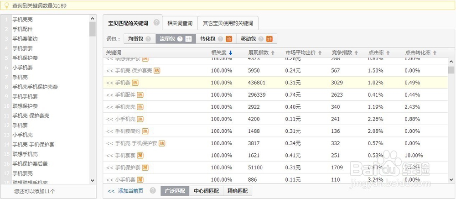This screenshot has width=456, height=199.
Task: Select the 流量包 word pack
Action: tap(176, 39)
